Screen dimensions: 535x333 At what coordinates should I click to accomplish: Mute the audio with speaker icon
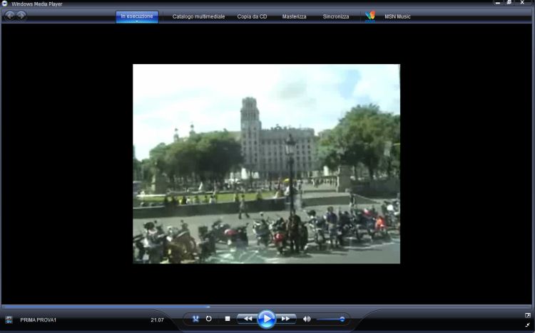click(x=307, y=319)
